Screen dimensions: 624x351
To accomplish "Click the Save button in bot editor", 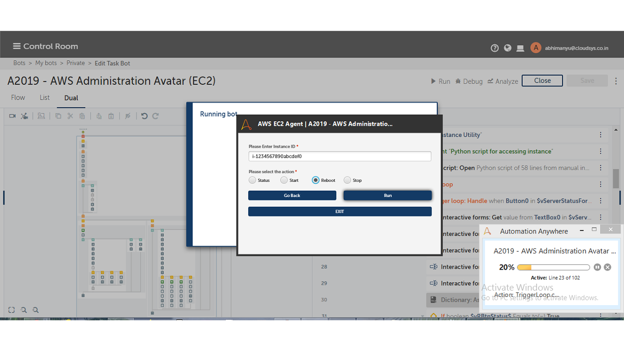I will (x=587, y=81).
